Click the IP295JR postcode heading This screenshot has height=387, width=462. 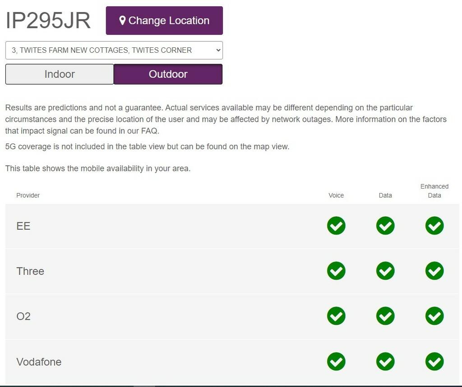[48, 21]
